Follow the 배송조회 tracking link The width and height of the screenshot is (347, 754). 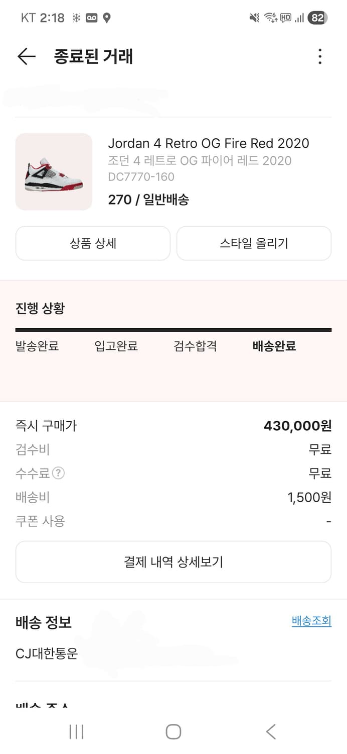coord(311,621)
